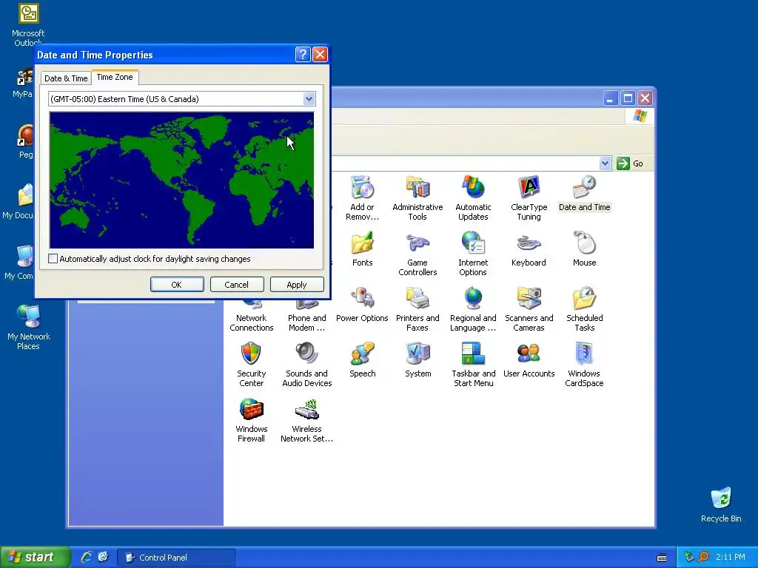Expand Control Panel address bar dropdown
The height and width of the screenshot is (568, 758).
tap(605, 163)
